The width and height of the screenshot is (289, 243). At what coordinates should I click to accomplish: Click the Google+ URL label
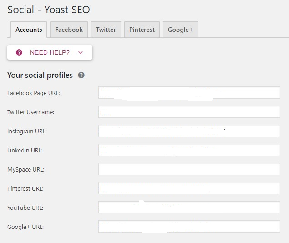point(25,227)
